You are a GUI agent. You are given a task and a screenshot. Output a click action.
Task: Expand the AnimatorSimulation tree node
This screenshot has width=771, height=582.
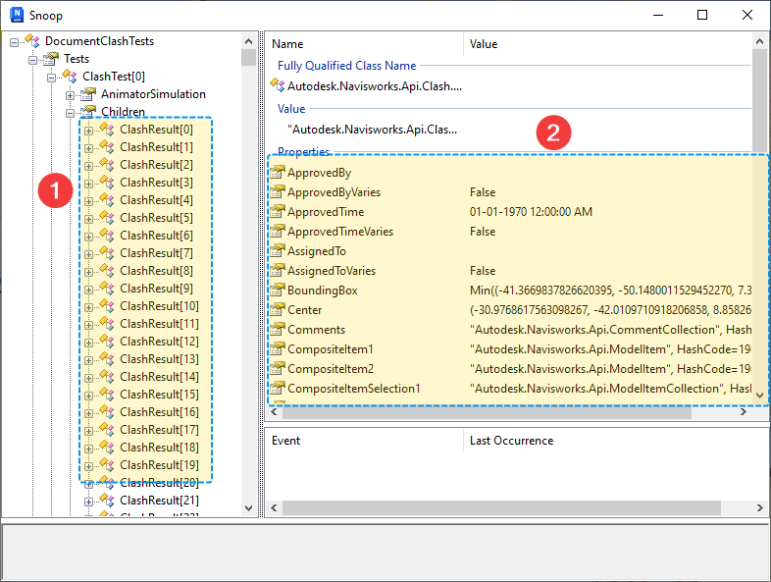pos(71,94)
